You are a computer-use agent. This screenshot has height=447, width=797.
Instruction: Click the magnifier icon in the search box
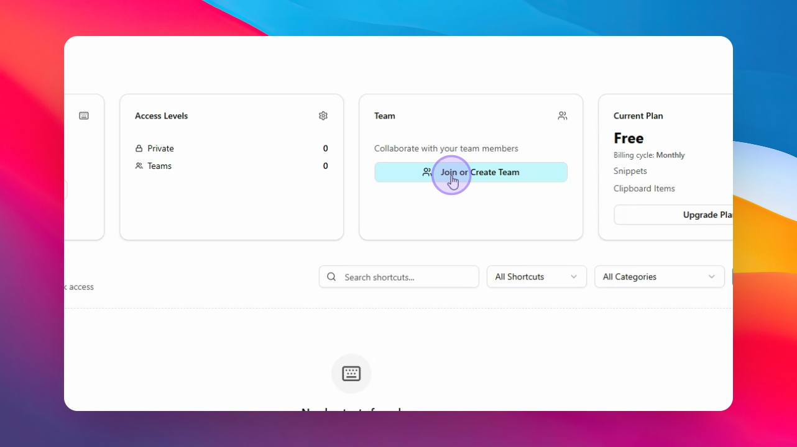[331, 277]
